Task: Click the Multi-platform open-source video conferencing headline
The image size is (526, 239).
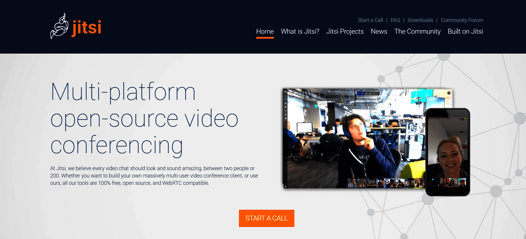Action: [144, 118]
